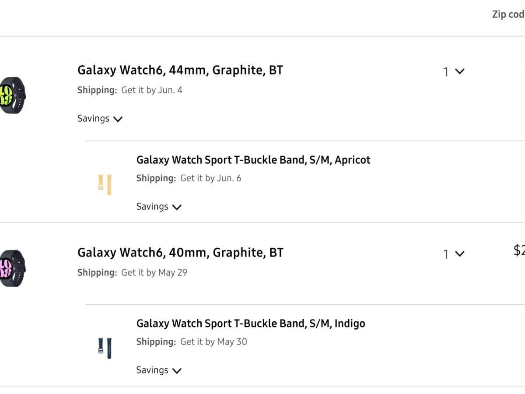Click the chevron arrow beside 40mm watch quantity
This screenshot has width=525, height=394.
459,253
